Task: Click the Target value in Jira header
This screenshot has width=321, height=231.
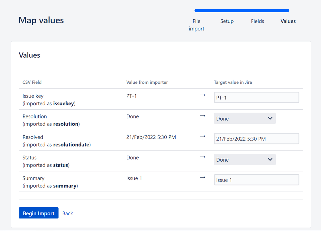Action: pyautogui.click(x=233, y=82)
